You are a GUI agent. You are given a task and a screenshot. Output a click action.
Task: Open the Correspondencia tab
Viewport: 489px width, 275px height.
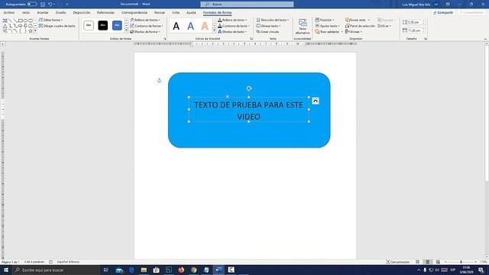click(134, 12)
